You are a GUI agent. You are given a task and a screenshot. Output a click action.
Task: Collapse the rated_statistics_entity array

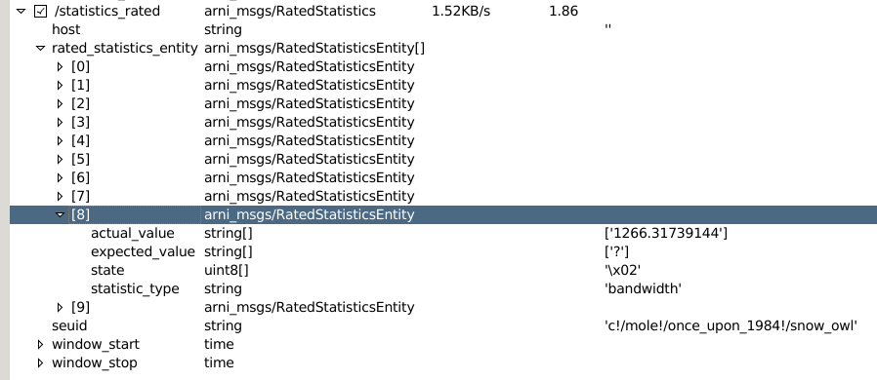40,49
